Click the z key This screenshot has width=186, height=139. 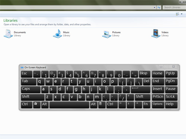(49, 97)
